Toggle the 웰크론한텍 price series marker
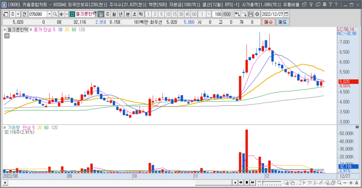The image size is (362, 188). click(x=5, y=30)
